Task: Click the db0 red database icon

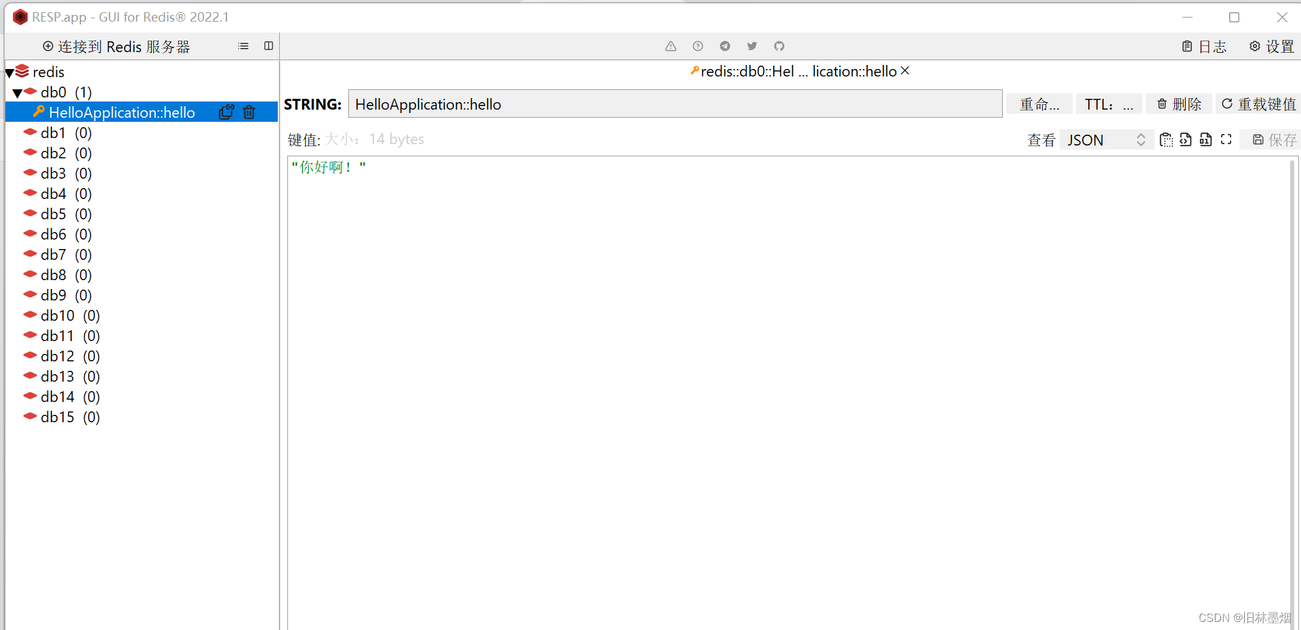Action: [30, 91]
